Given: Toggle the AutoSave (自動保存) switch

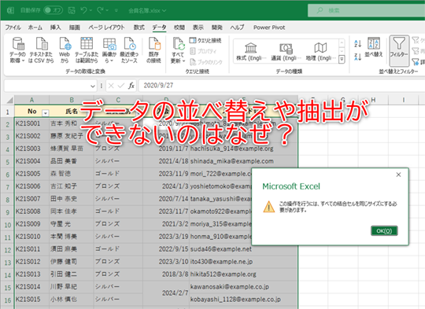Looking at the screenshot, I should (x=54, y=10).
